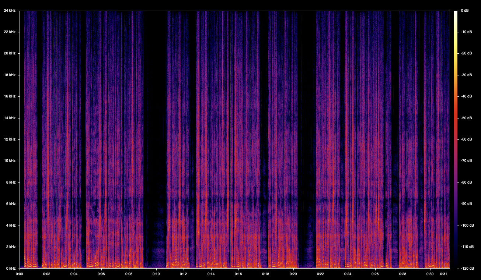Click the red middle of the dB color bar
The image size is (481, 280).
(x=456, y=121)
